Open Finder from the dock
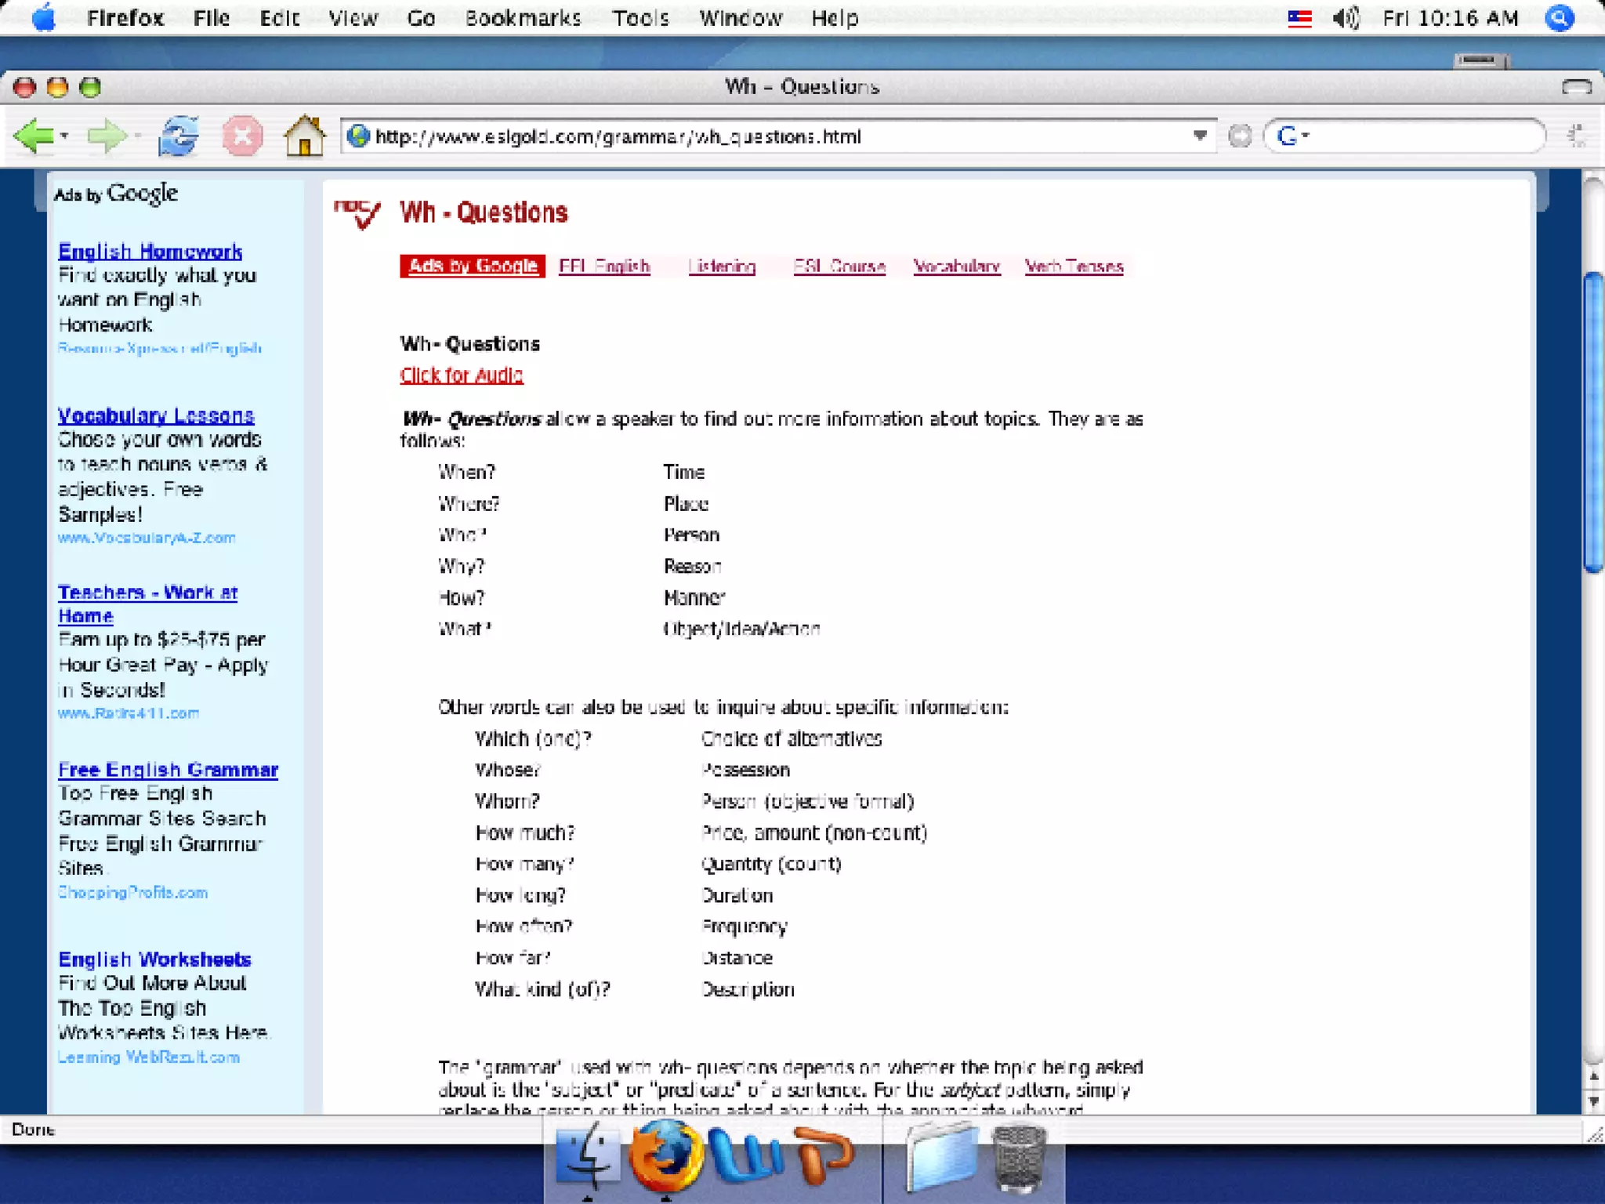 coord(587,1157)
